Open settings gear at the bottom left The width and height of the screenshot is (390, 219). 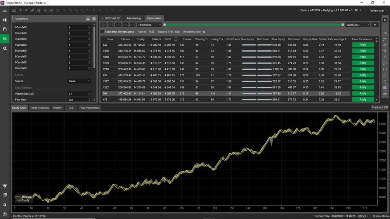5,205
